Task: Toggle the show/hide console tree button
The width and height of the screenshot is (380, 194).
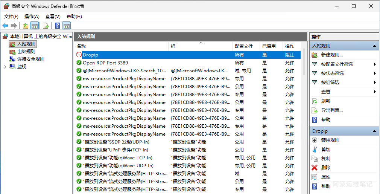Action: pyautogui.click(x=35, y=26)
